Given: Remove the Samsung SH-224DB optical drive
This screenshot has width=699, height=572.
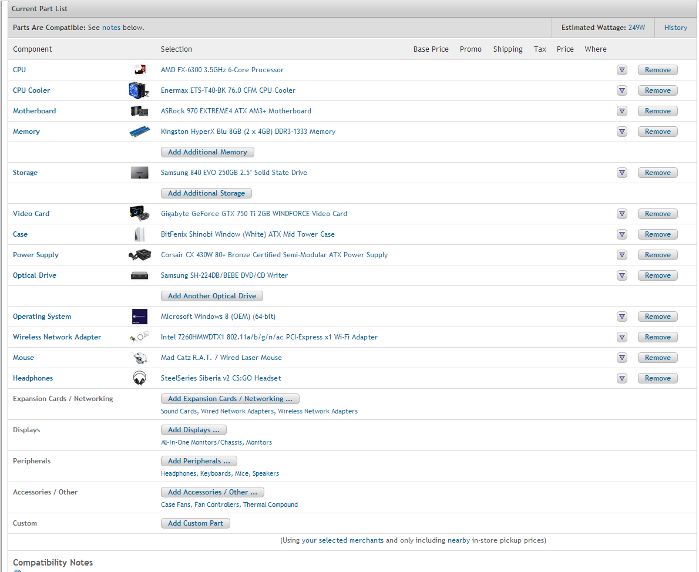Looking at the screenshot, I should (x=657, y=275).
